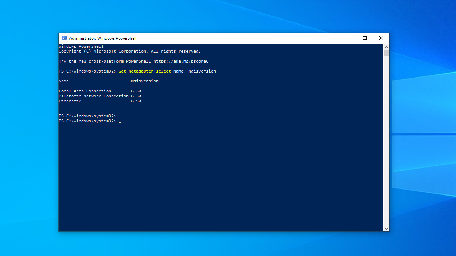
Task: Click the scrollbar up arrow
Action: coord(386,47)
